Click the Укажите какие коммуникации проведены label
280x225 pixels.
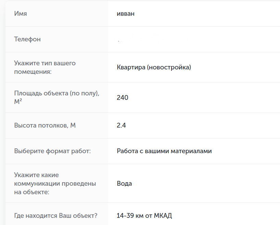[55, 184]
